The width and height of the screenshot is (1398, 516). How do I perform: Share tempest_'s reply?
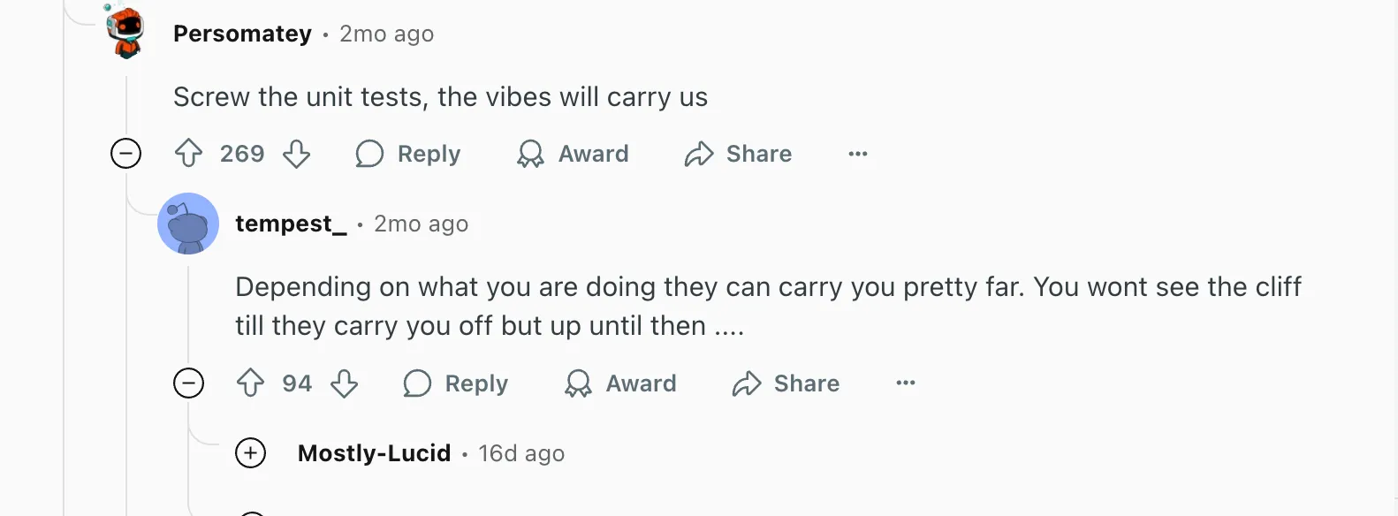click(786, 383)
